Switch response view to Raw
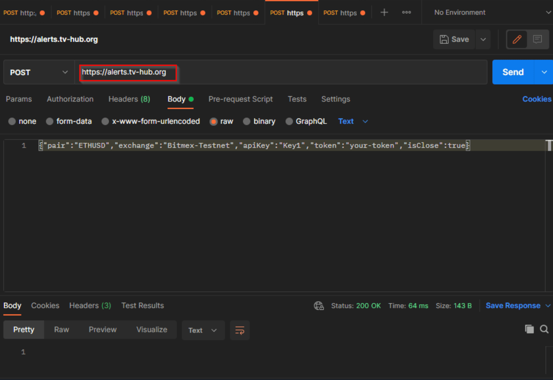The image size is (553, 380). pyautogui.click(x=61, y=330)
